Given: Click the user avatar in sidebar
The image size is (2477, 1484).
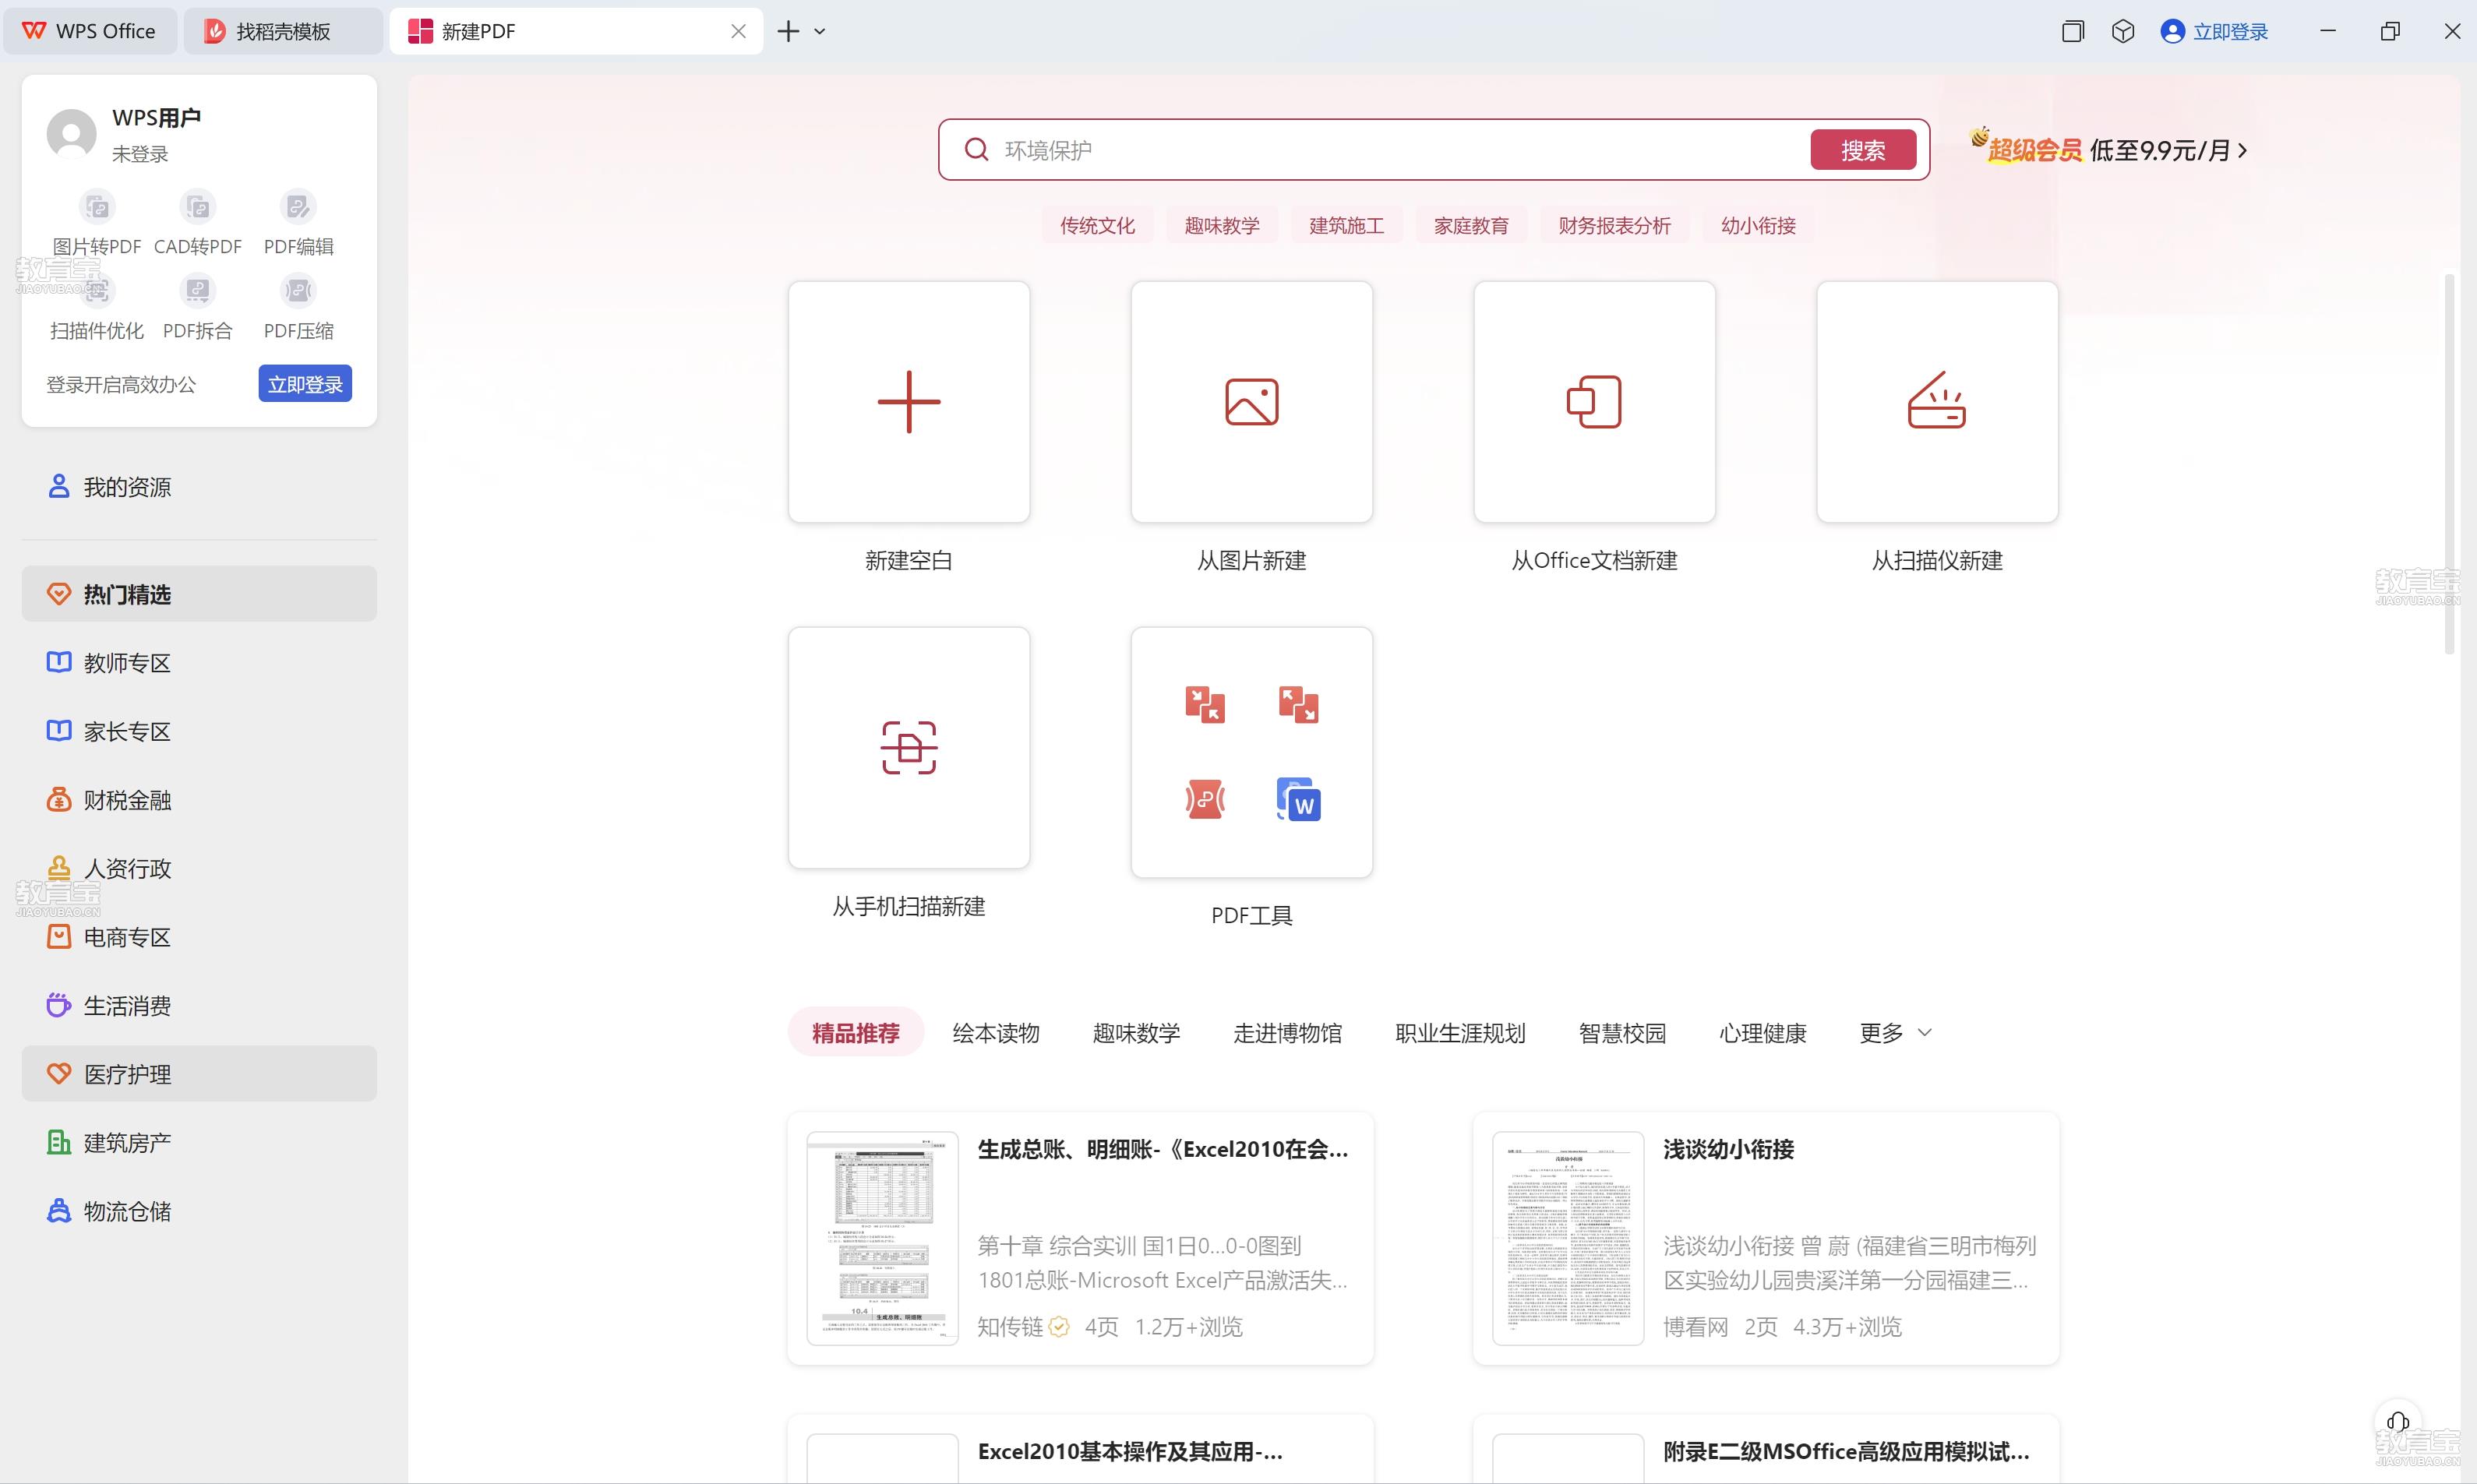Looking at the screenshot, I should [72, 134].
